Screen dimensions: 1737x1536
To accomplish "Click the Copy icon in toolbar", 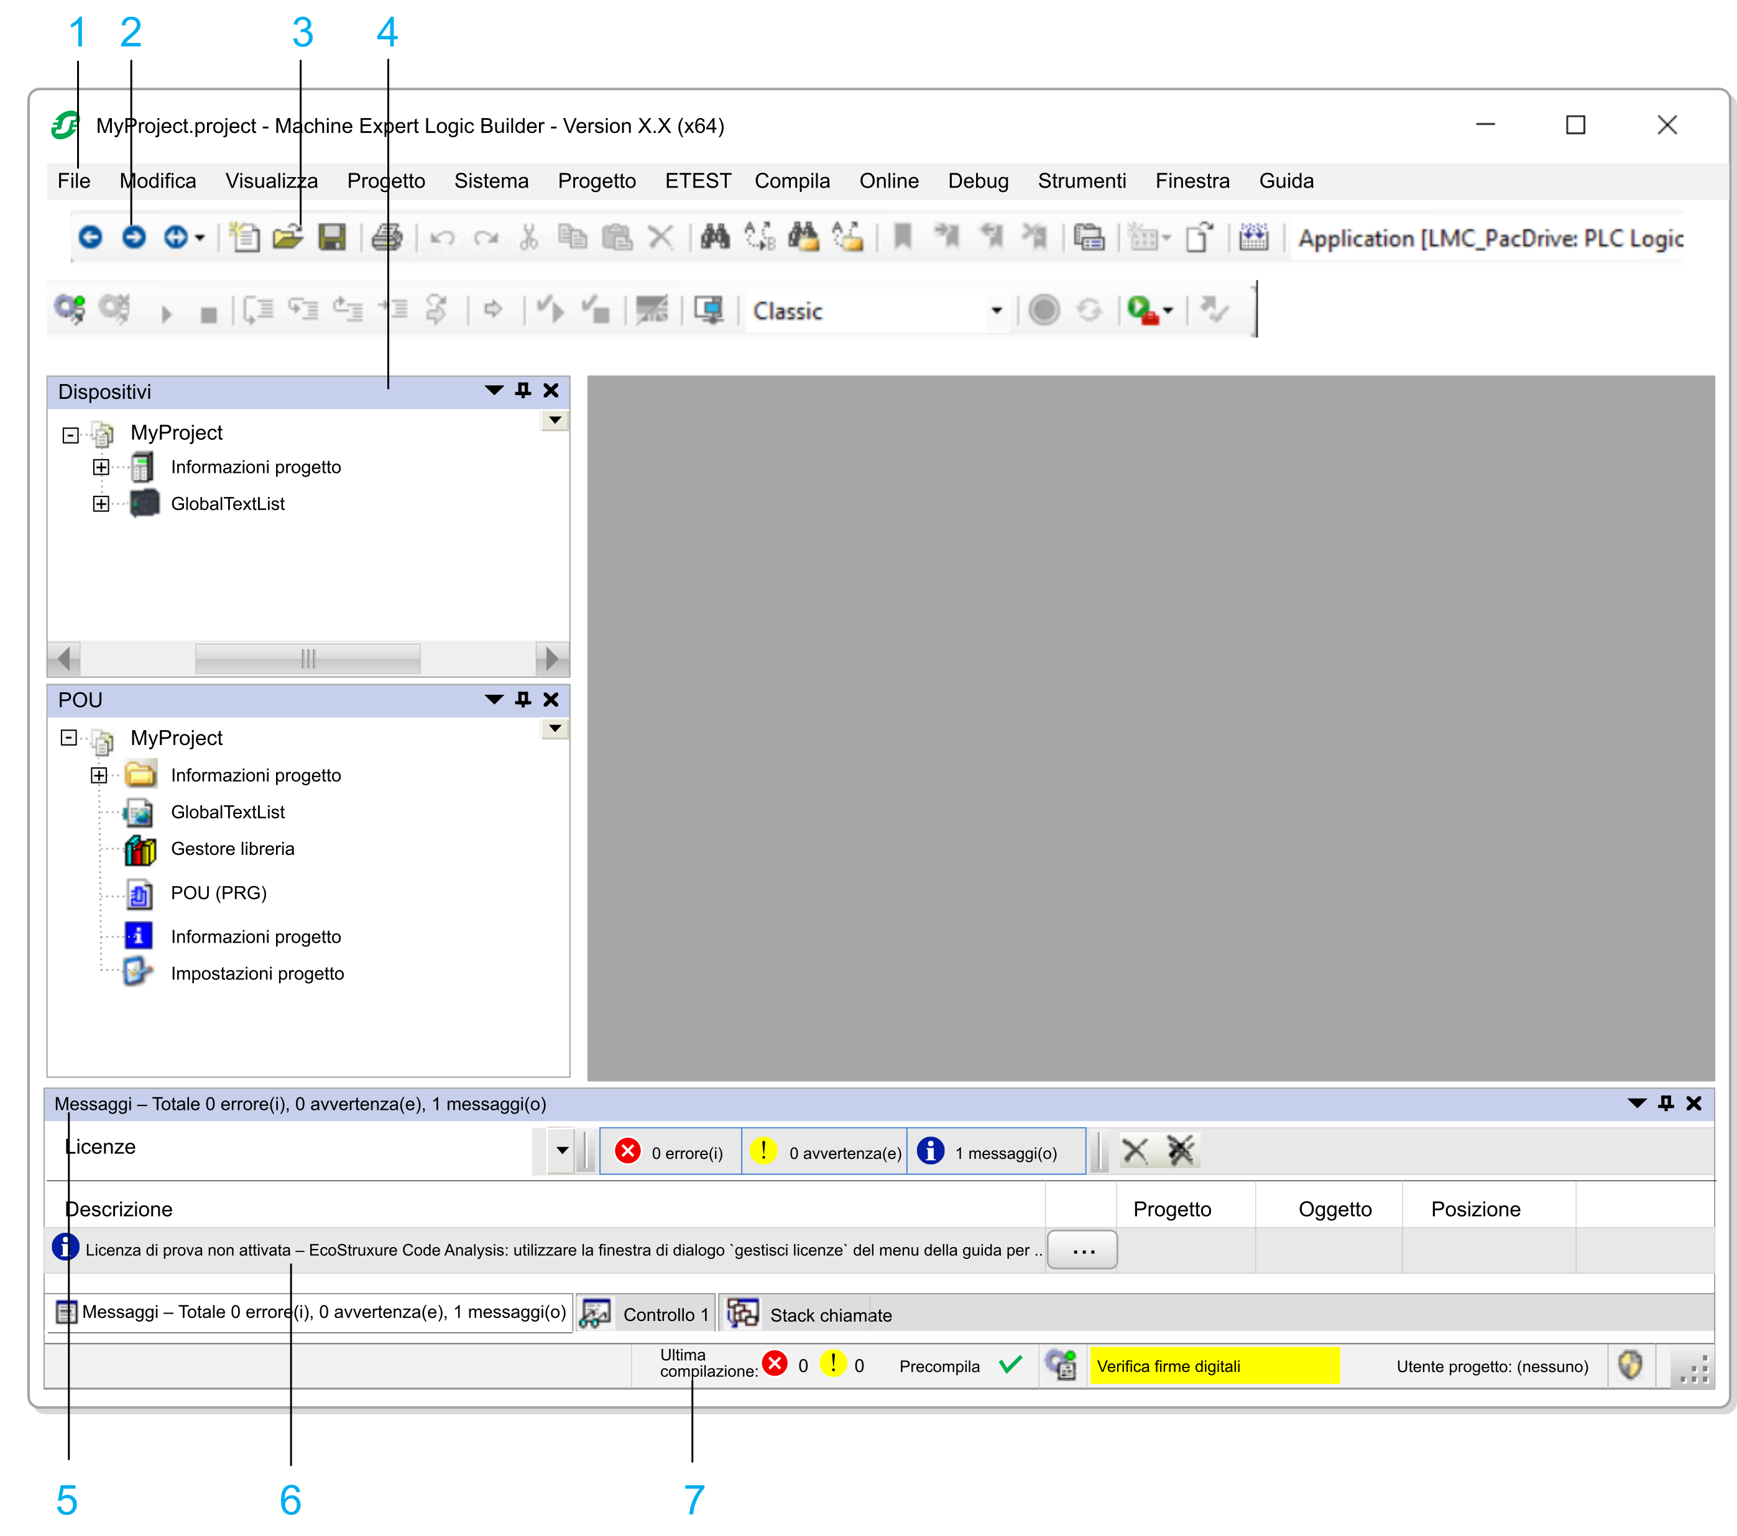I will [x=573, y=237].
